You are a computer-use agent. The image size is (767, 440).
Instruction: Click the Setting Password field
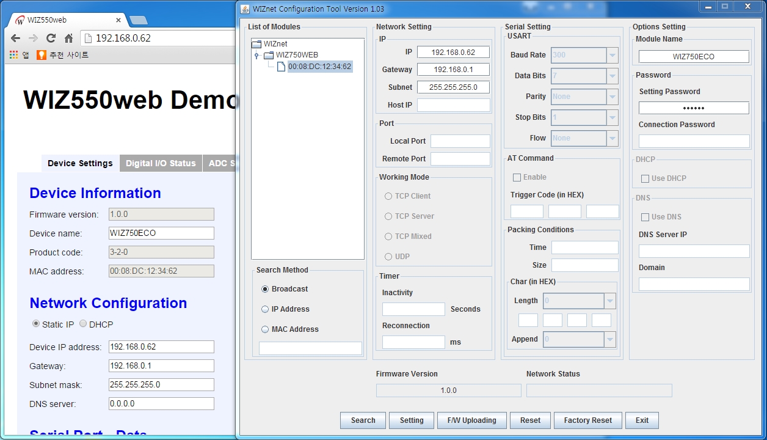coord(694,108)
